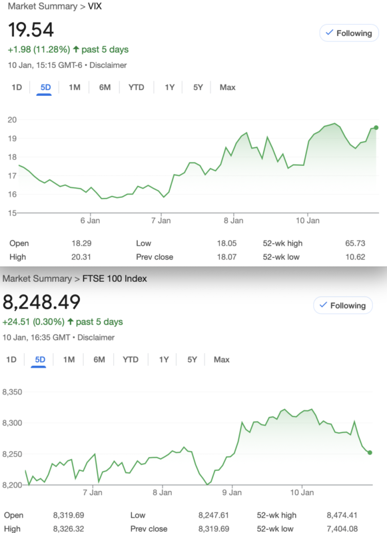Select the 1D range on the FTSE chart

click(11, 360)
